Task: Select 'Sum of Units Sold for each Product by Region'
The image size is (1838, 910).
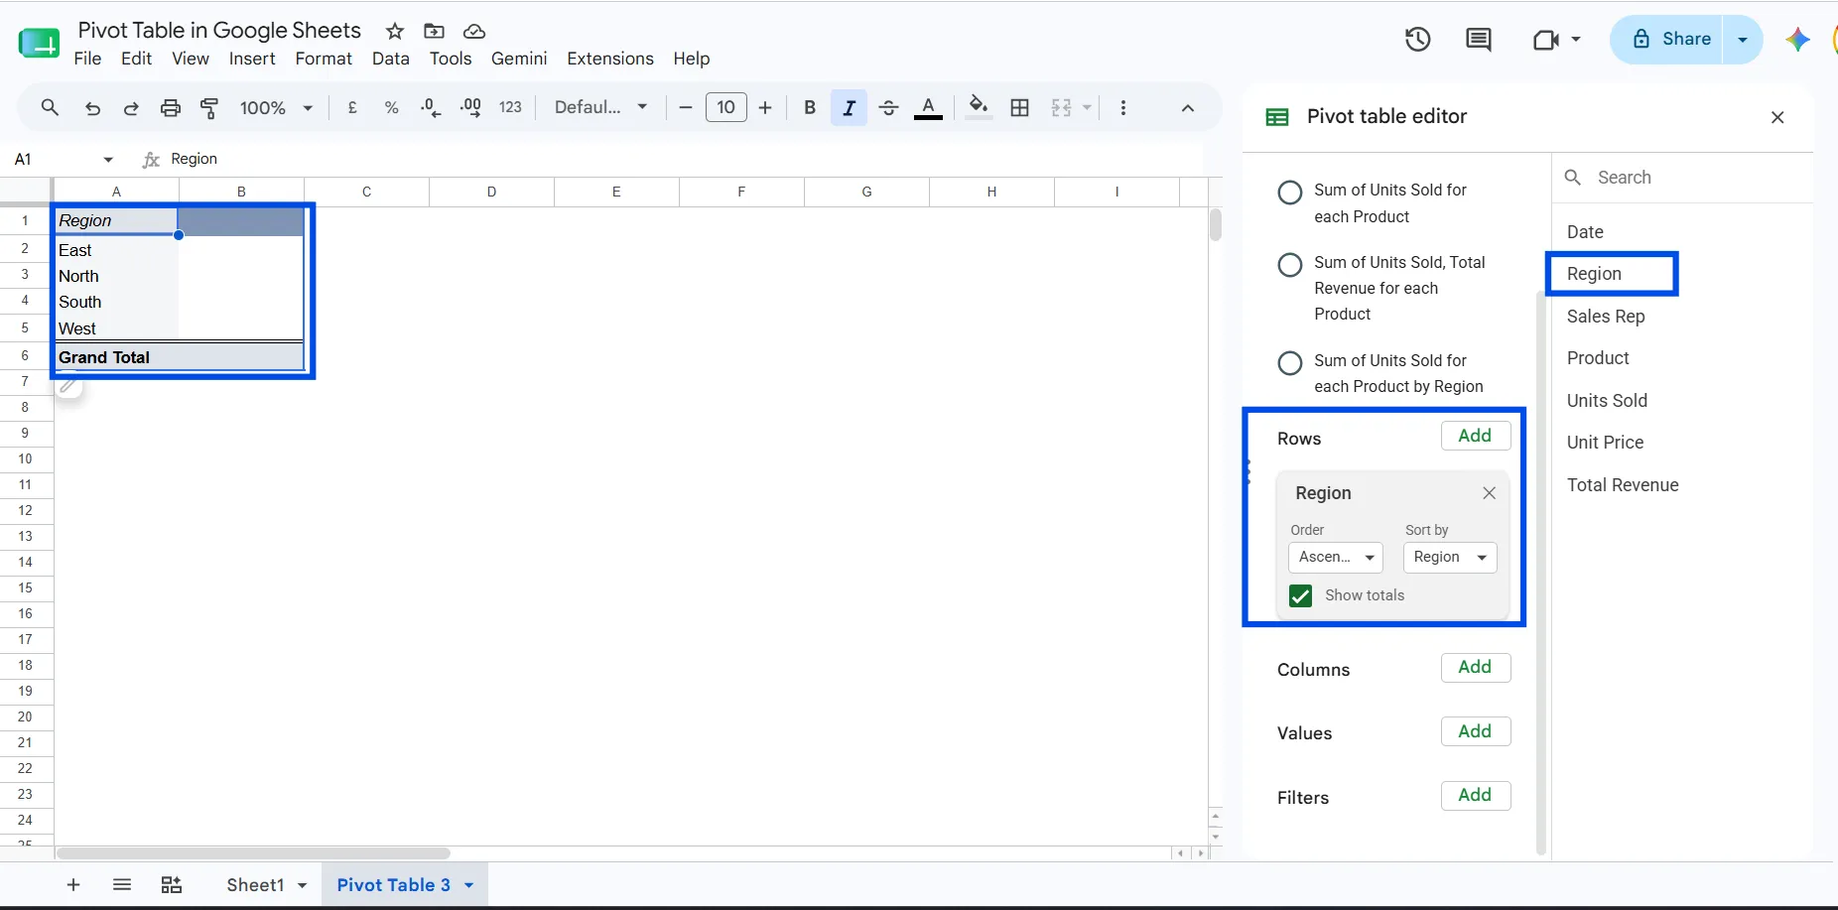Action: (1290, 363)
